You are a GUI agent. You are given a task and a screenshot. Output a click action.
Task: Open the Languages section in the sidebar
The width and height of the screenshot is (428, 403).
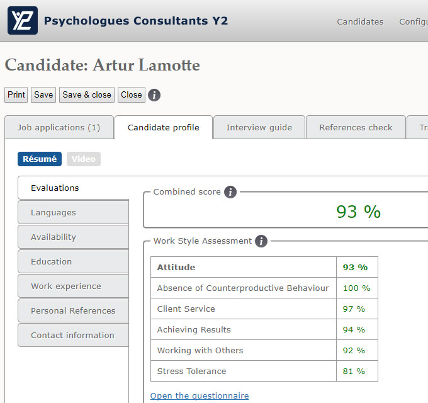pyautogui.click(x=73, y=212)
